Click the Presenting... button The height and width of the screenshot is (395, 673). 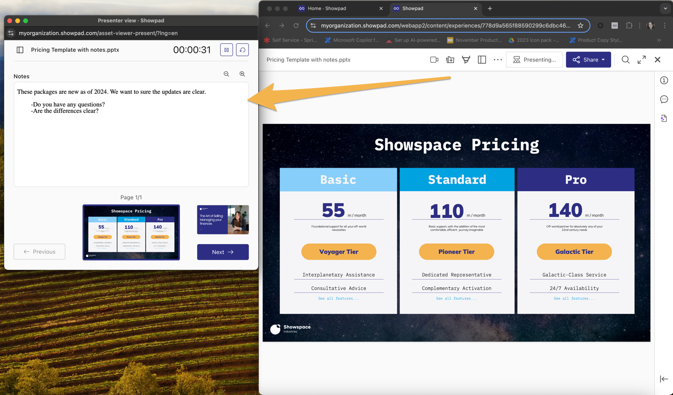(x=534, y=60)
